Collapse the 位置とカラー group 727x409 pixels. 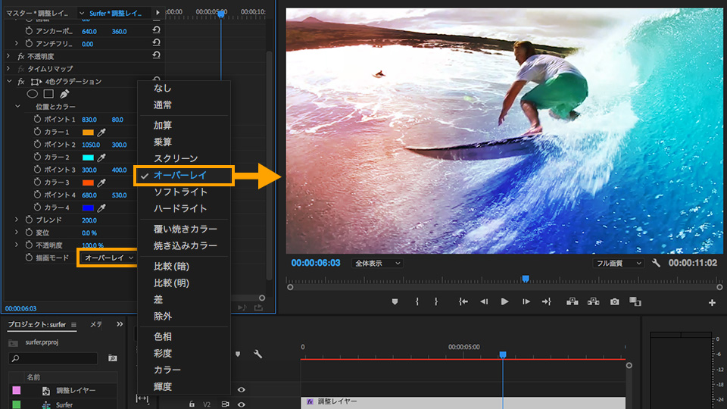pos(17,107)
